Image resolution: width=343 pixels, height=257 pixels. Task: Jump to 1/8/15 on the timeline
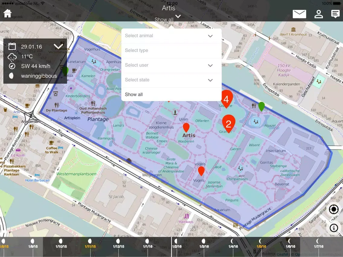[x=4, y=246]
